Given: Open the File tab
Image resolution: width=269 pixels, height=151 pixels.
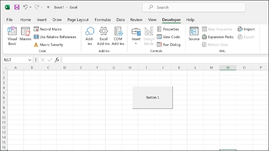Looking at the screenshot, I should (9, 20).
